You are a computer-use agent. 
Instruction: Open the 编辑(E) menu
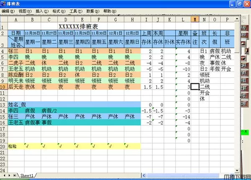pos(8,11)
